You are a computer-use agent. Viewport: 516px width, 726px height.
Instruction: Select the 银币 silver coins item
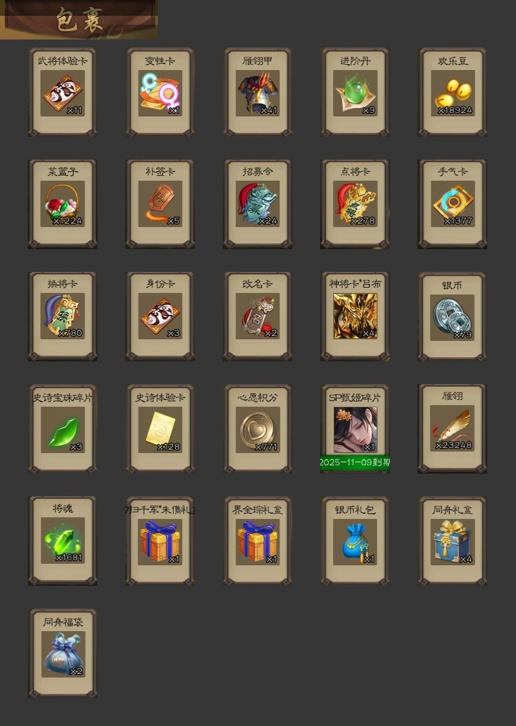(452, 317)
